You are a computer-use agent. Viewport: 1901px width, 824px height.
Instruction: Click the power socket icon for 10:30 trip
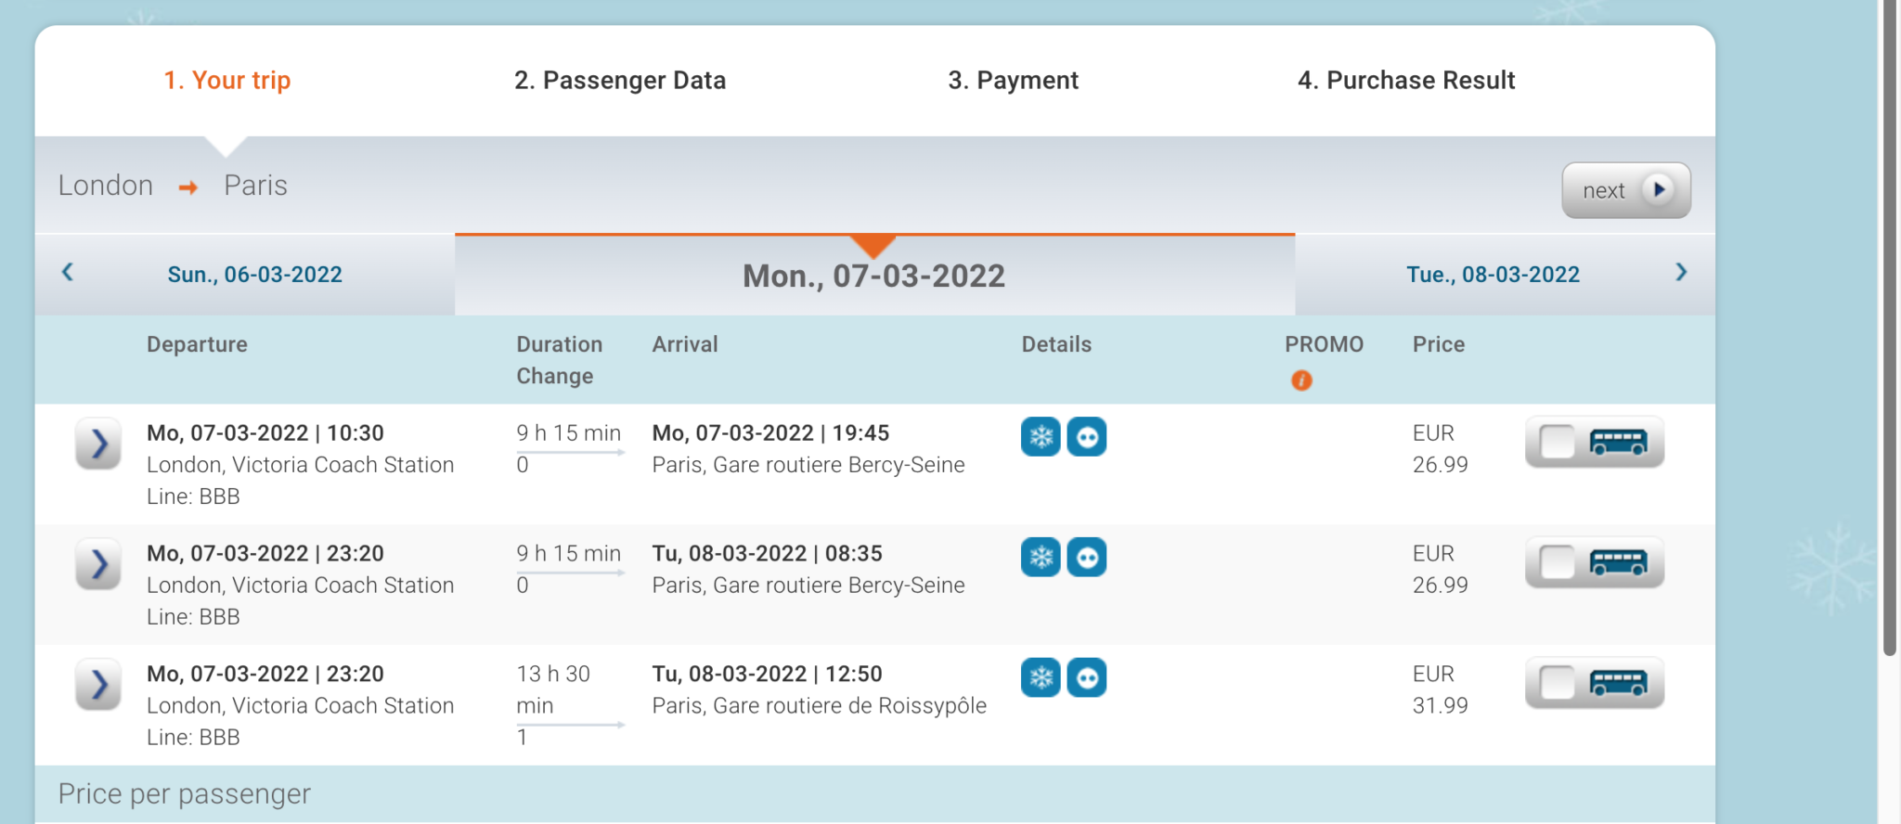click(x=1087, y=436)
